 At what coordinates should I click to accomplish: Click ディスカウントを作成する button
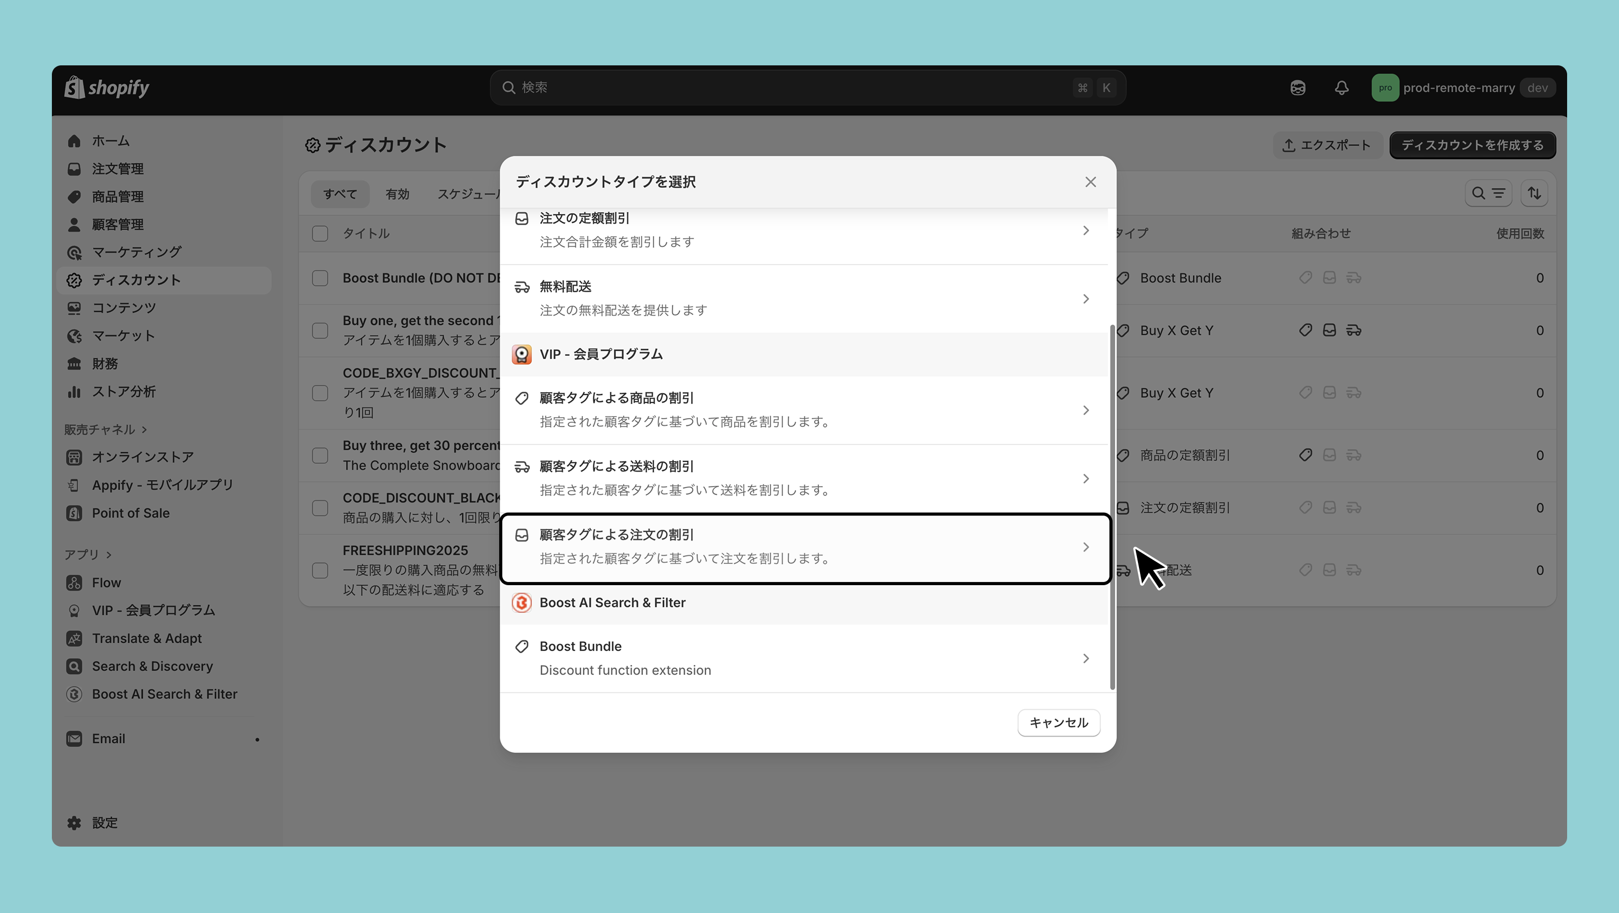pos(1473,145)
